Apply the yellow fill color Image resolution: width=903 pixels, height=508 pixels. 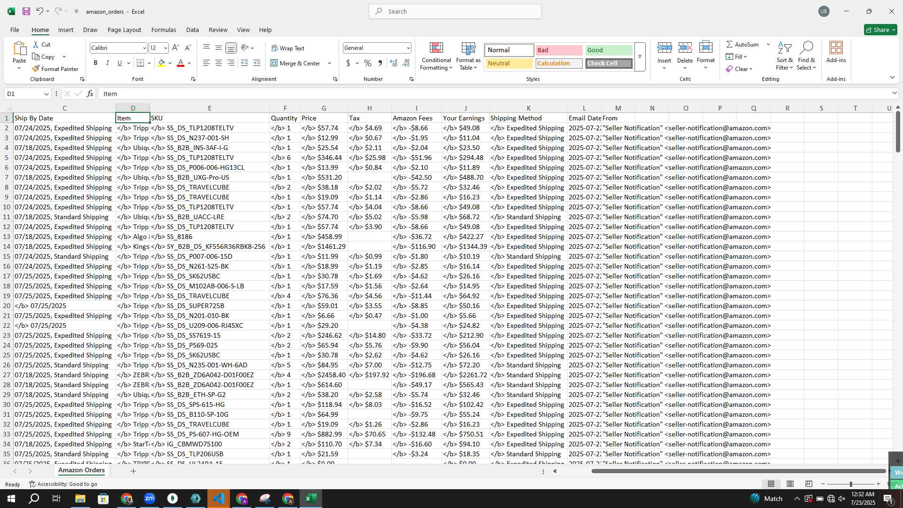coord(161,63)
